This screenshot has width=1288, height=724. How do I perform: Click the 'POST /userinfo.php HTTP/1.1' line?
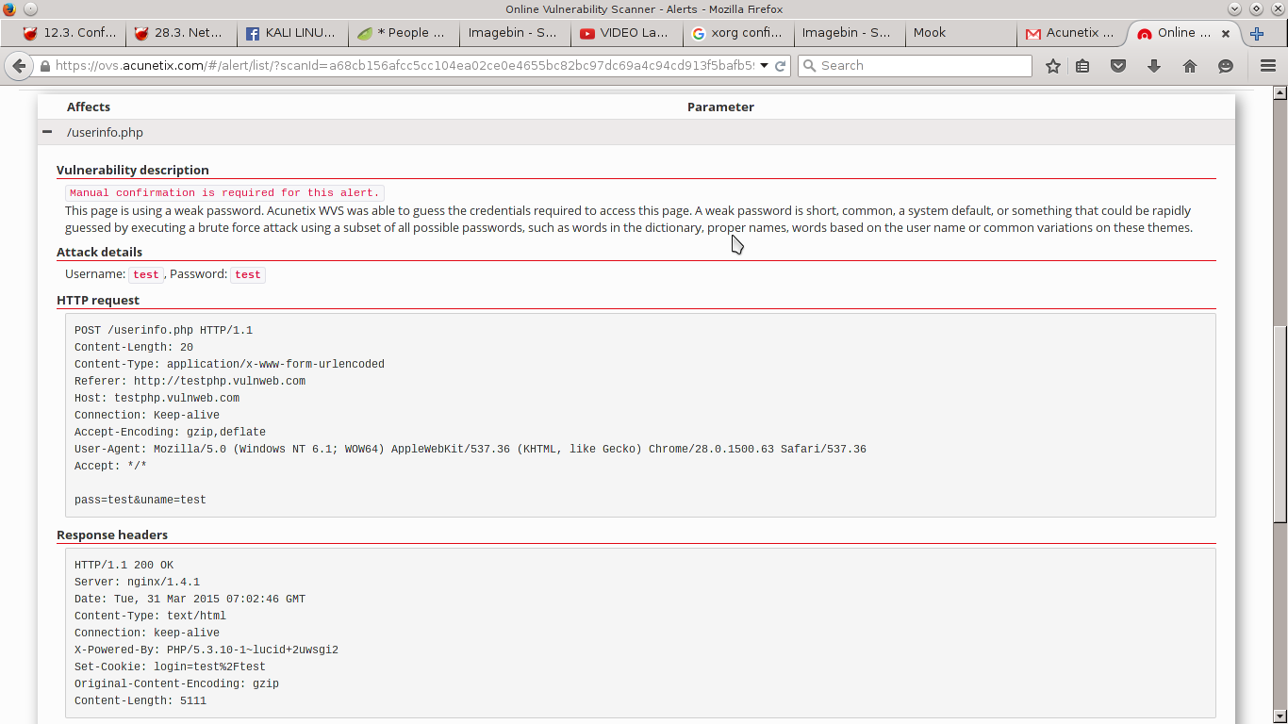tap(164, 331)
